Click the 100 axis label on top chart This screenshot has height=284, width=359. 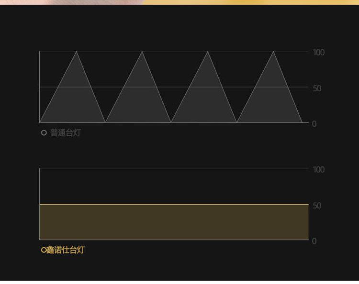point(319,53)
